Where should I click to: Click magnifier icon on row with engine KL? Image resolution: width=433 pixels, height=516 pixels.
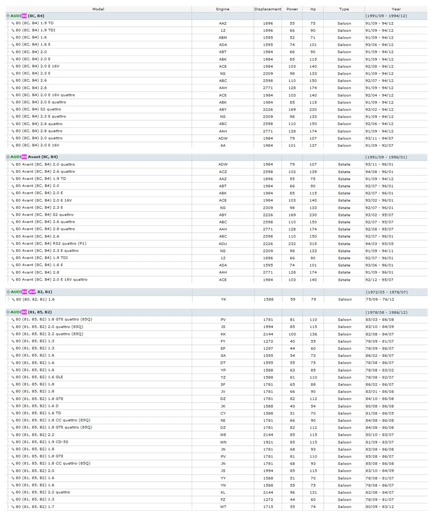[x=13, y=493]
